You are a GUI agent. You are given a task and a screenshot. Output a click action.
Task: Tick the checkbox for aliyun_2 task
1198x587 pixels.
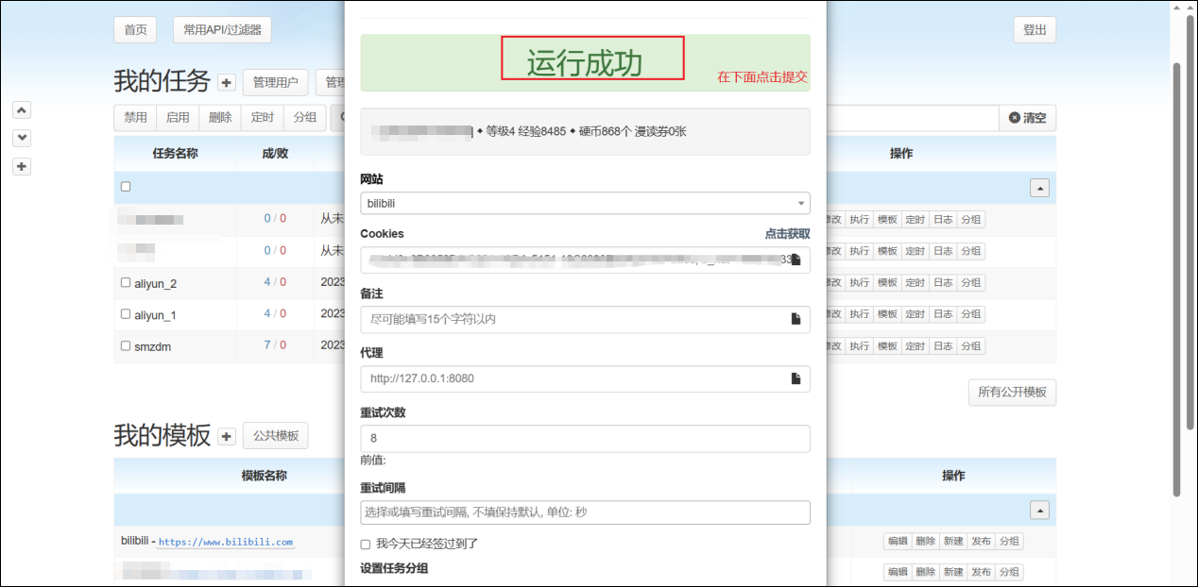(126, 283)
